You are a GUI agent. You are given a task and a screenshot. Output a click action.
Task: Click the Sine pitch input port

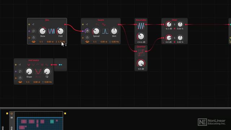29,38
